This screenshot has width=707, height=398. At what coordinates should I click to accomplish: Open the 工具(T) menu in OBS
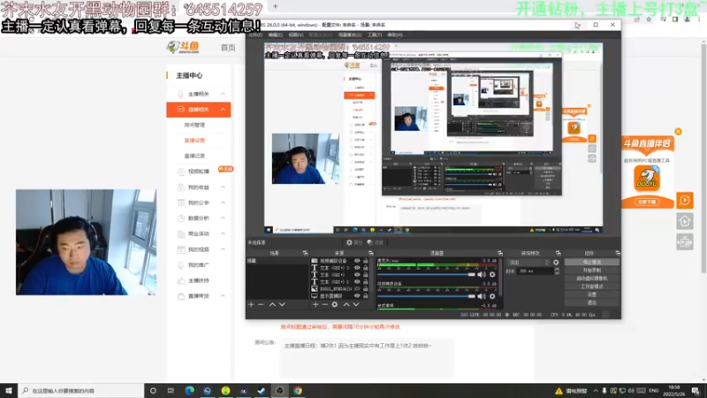click(374, 34)
